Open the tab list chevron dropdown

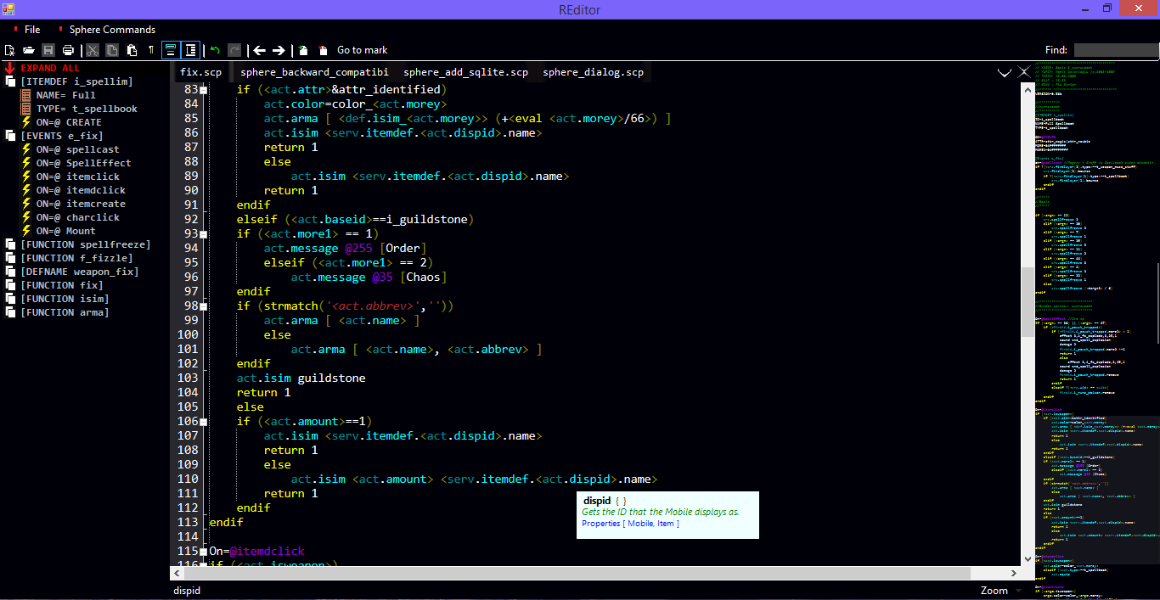(x=1004, y=73)
